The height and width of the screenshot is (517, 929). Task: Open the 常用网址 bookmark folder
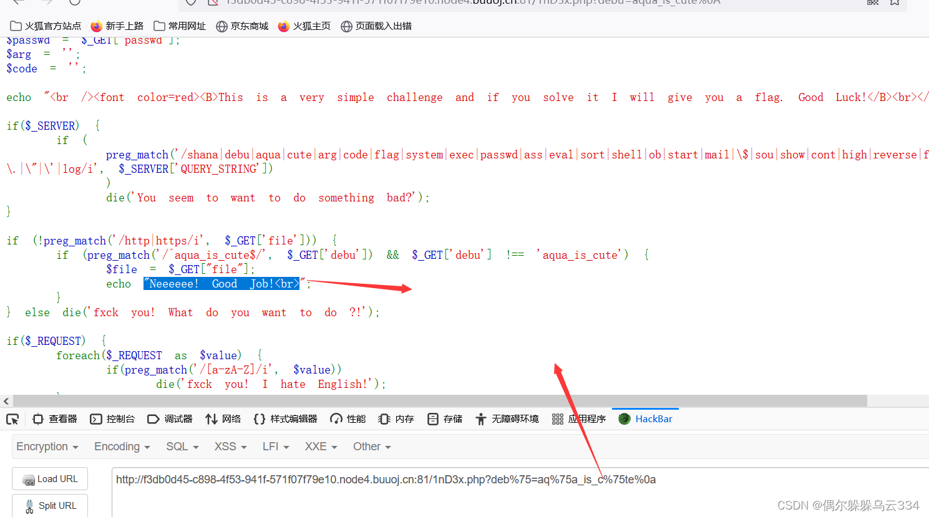pyautogui.click(x=180, y=26)
